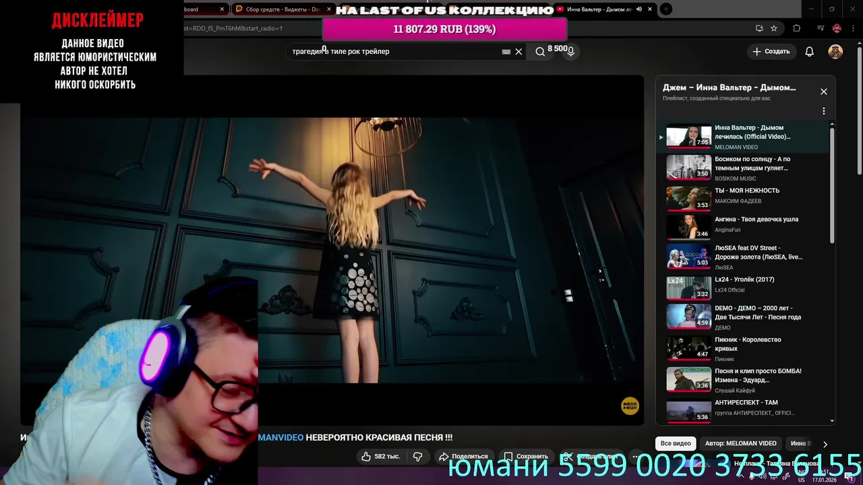The width and height of the screenshot is (863, 485).
Task: Open the taskbar clock showing 17.01.2026
Action: pos(825,476)
